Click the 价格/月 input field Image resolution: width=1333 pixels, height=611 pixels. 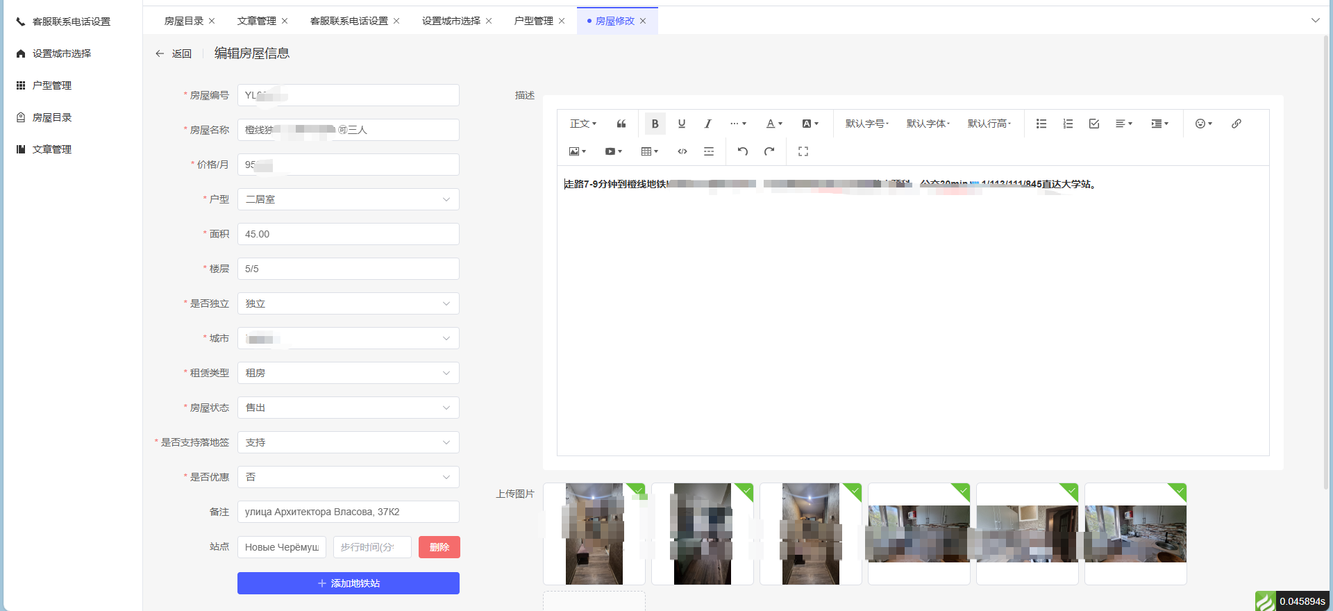tap(349, 165)
